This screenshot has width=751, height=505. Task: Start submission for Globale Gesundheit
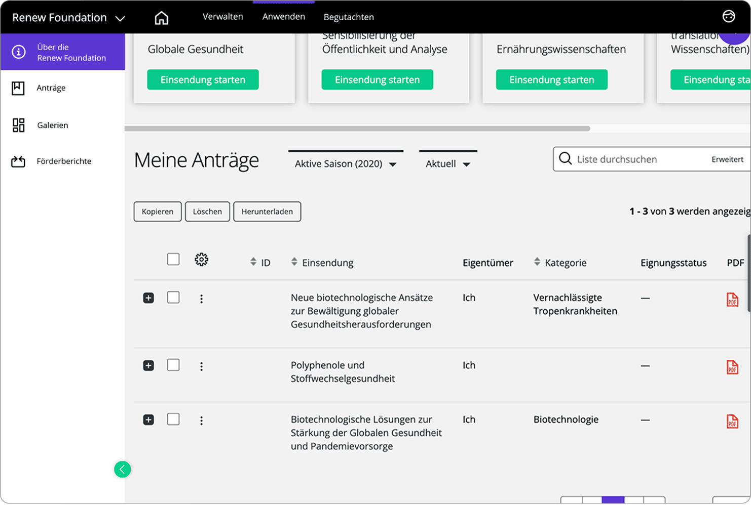click(x=203, y=79)
